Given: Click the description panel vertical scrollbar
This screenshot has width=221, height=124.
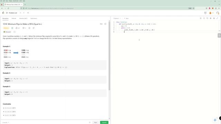Looking at the screenshot, I should (109, 56).
